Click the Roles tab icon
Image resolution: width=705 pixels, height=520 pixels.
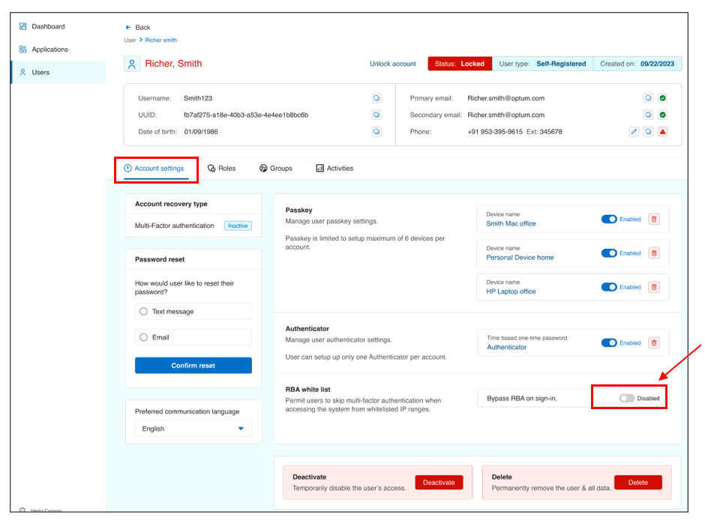coord(211,169)
